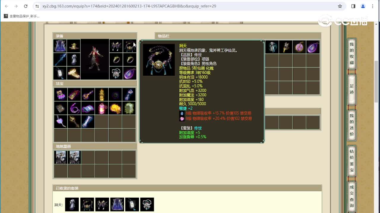The image size is (380, 213).
Task: Select the pink orb item in 物品栏
Action: [x=299, y=47]
